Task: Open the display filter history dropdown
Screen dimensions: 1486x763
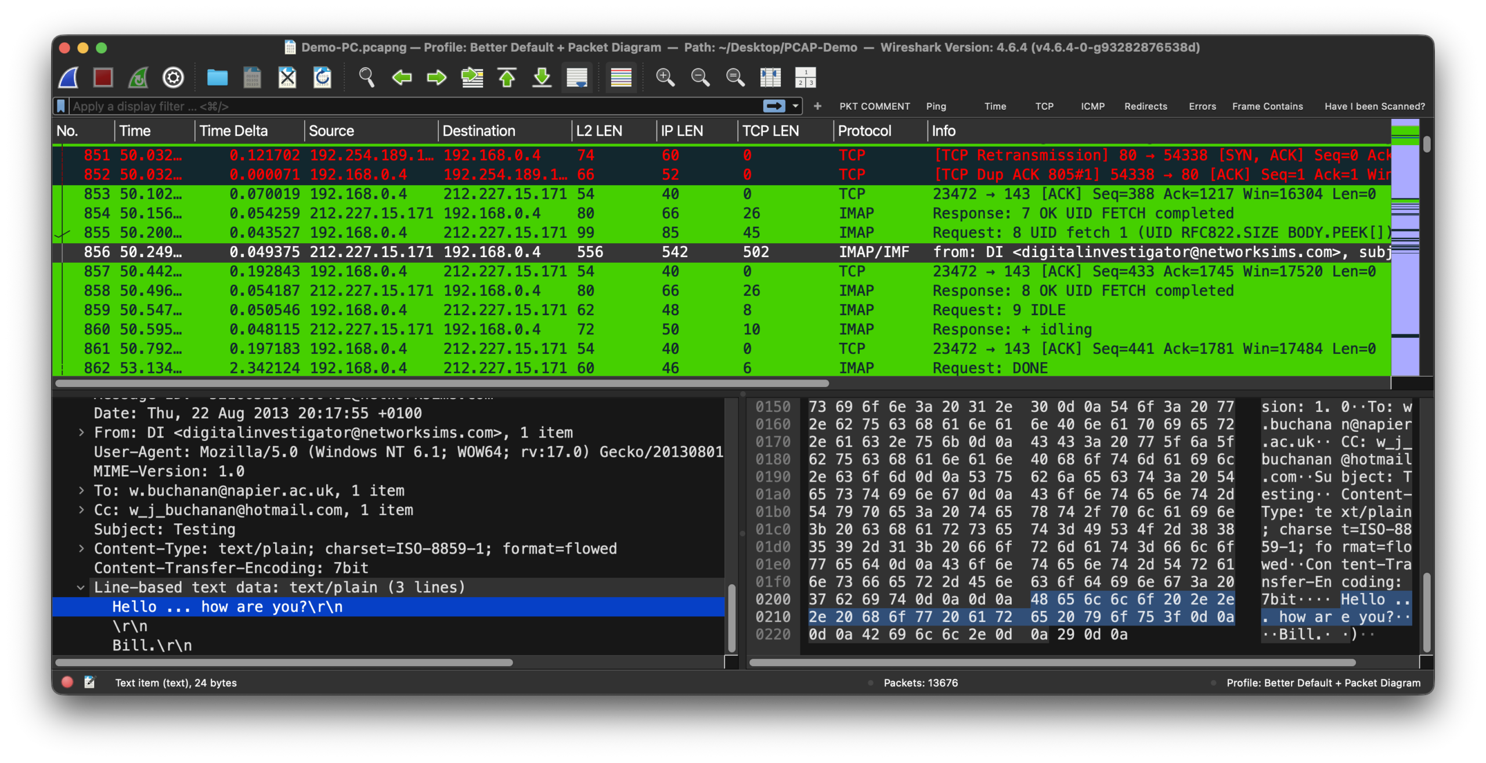Action: click(x=795, y=106)
